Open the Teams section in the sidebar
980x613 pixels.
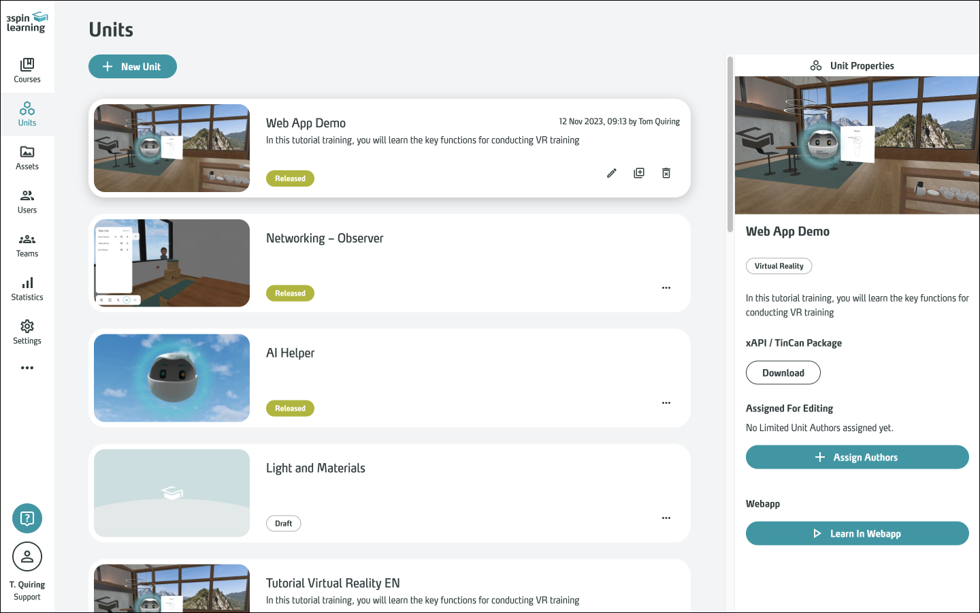pyautogui.click(x=27, y=245)
